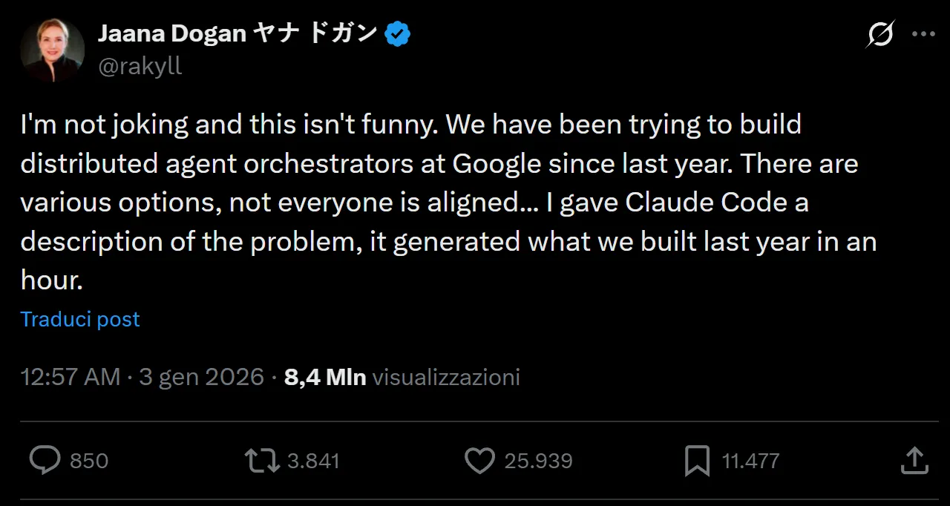Like the post with the heart icon
The height and width of the screenshot is (506, 950).
[x=479, y=461]
